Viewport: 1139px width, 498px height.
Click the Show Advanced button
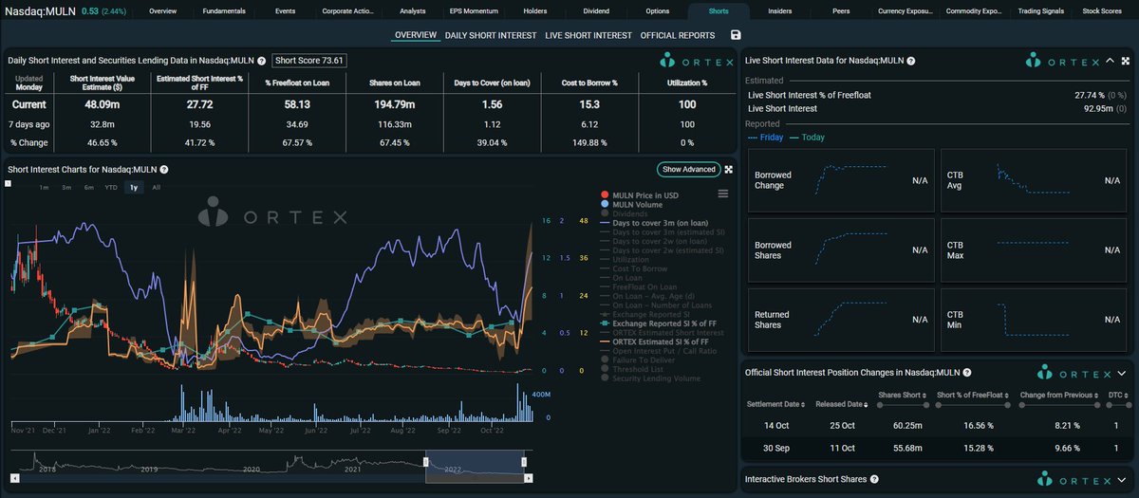click(687, 170)
